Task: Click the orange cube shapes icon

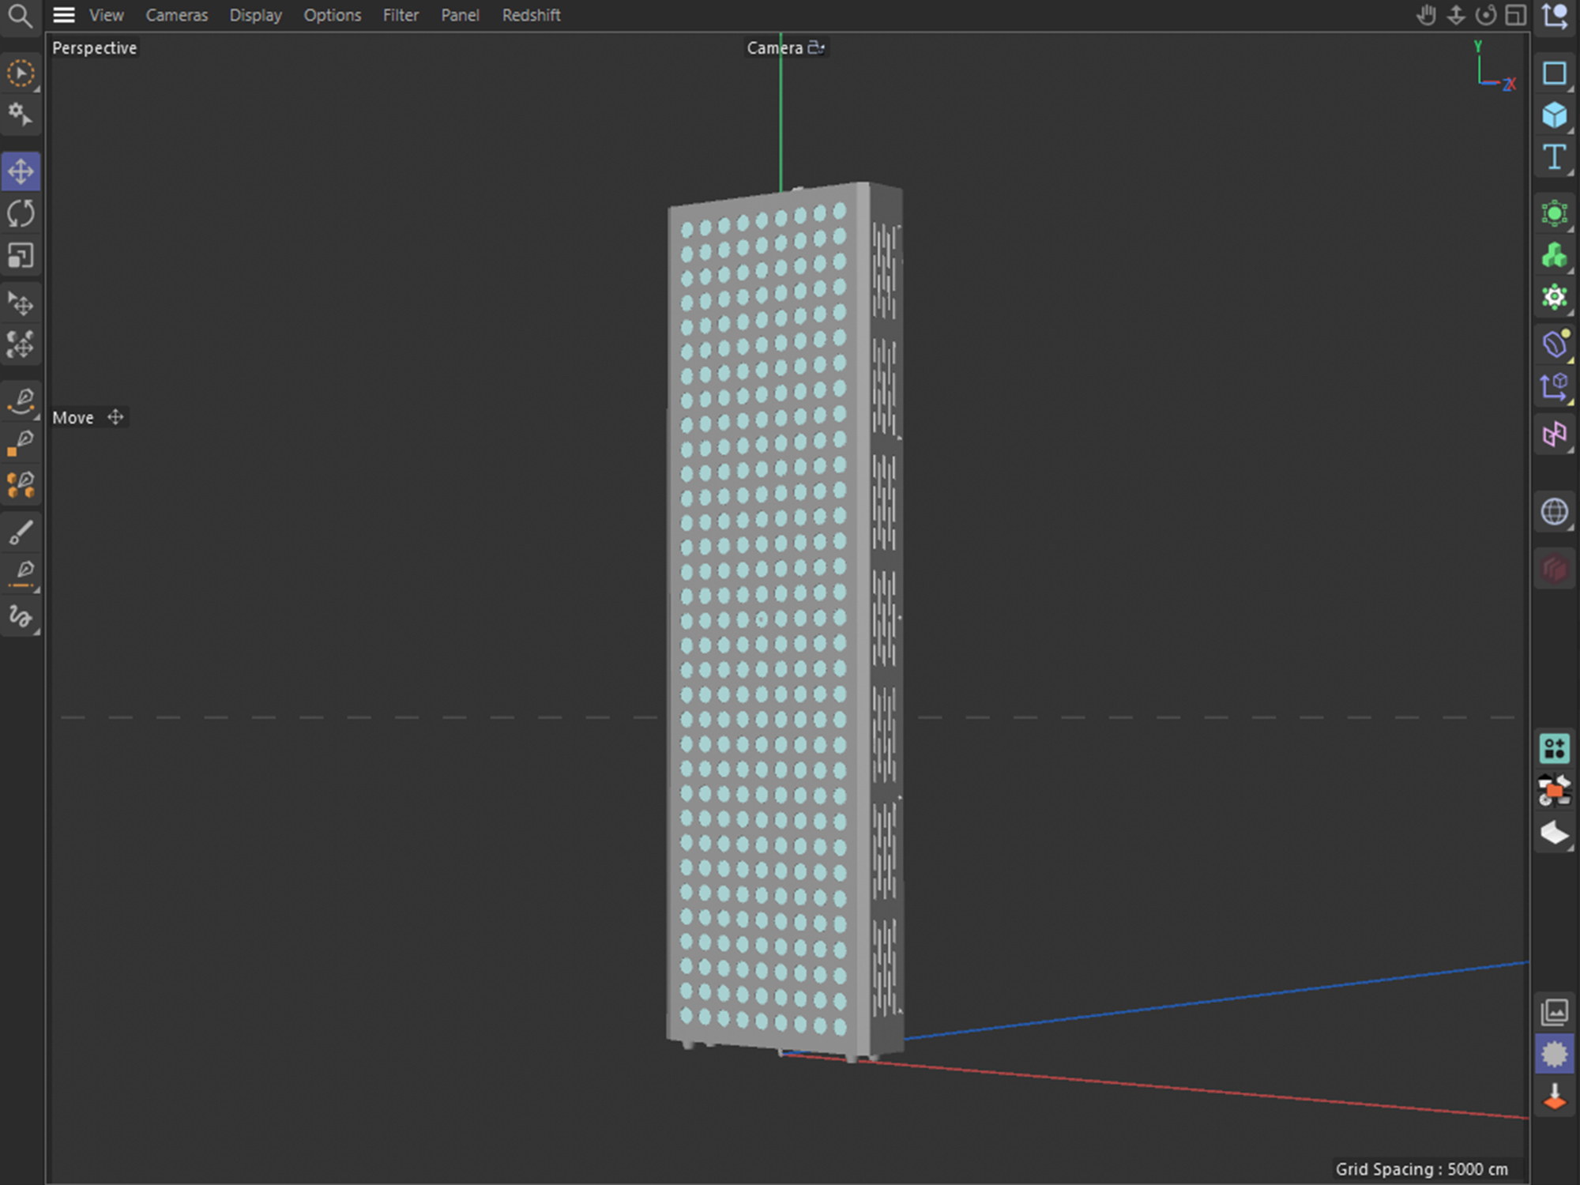Action: click(1555, 791)
